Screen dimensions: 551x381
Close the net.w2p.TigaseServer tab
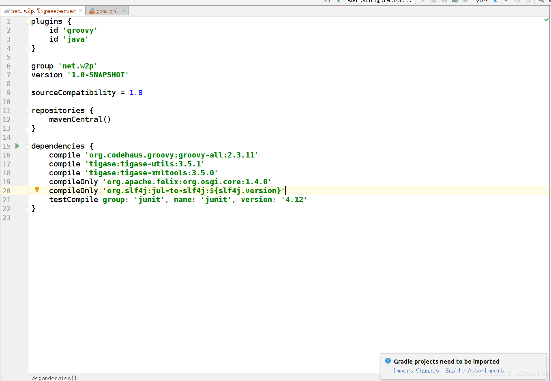click(x=80, y=11)
